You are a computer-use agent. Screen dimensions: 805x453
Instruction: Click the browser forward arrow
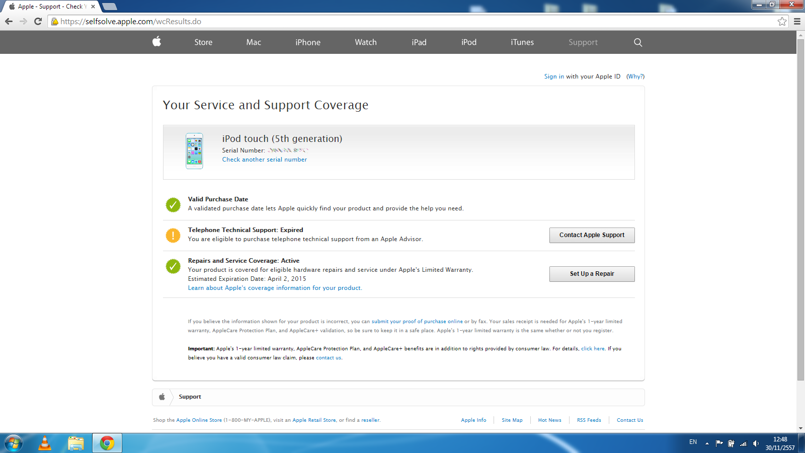23,21
